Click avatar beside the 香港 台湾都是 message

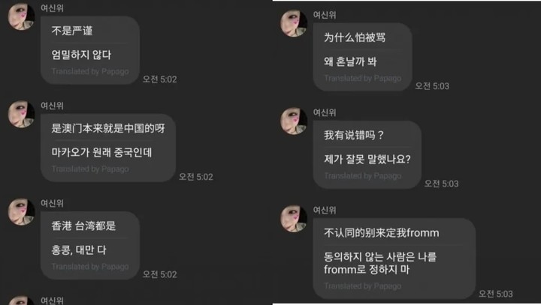pyautogui.click(x=21, y=211)
